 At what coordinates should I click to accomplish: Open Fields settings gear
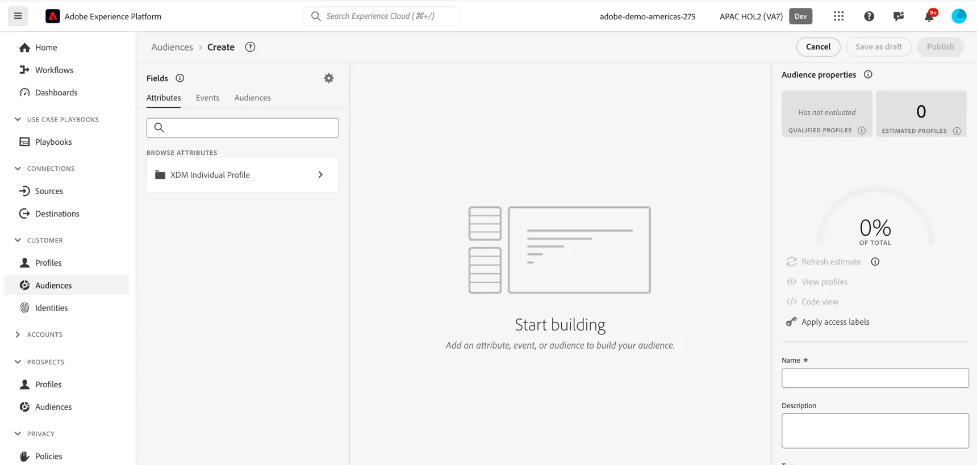point(328,78)
